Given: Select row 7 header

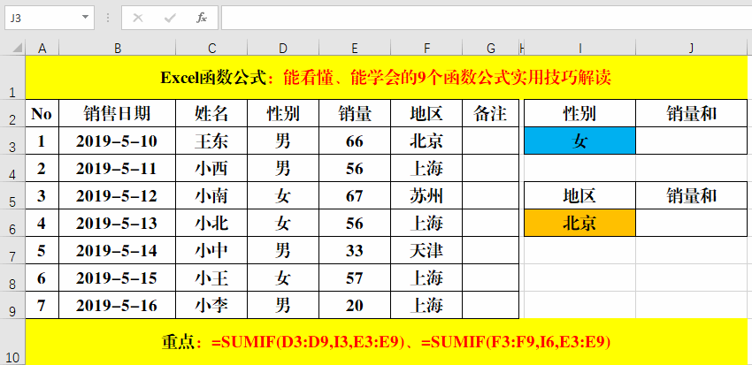Looking at the screenshot, I should point(12,250).
